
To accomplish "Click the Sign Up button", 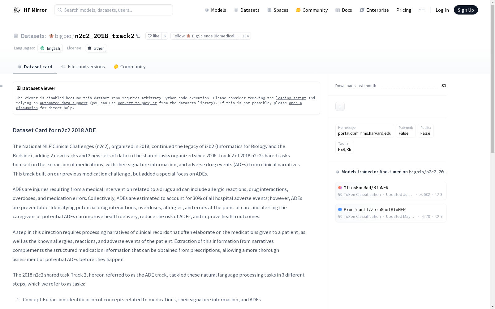I will click(466, 10).
